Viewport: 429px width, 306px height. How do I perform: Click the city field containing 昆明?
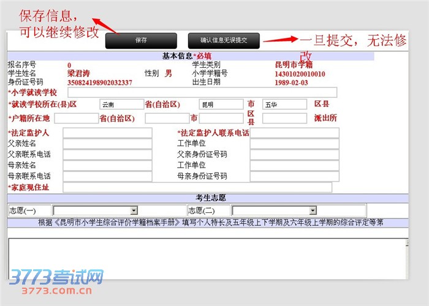point(221,104)
